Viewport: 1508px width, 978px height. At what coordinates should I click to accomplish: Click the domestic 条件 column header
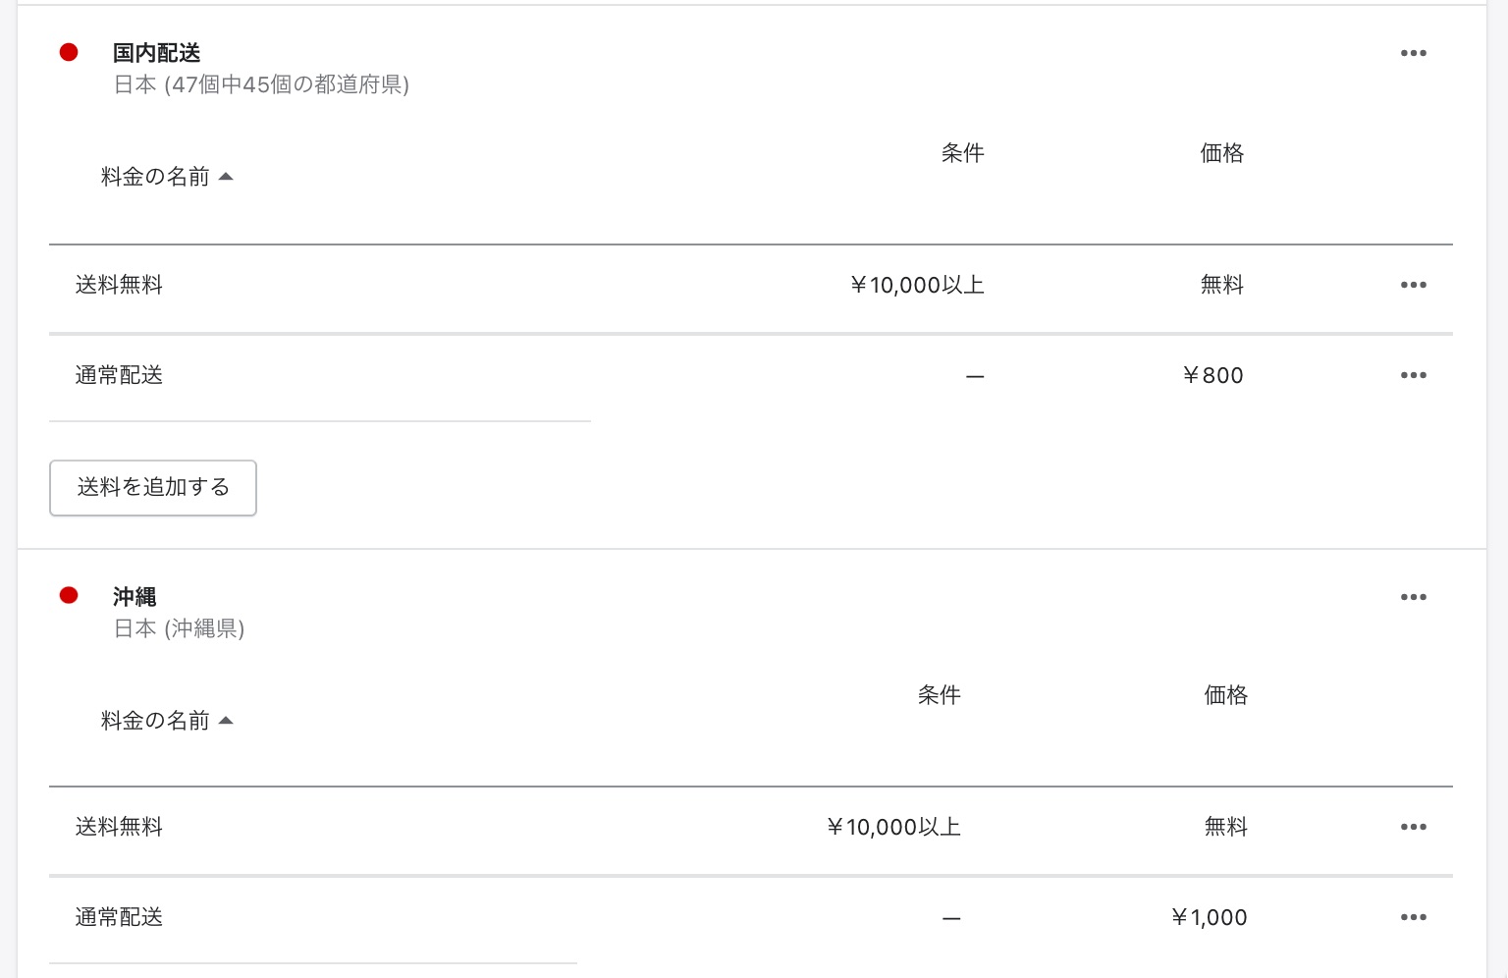point(962,153)
